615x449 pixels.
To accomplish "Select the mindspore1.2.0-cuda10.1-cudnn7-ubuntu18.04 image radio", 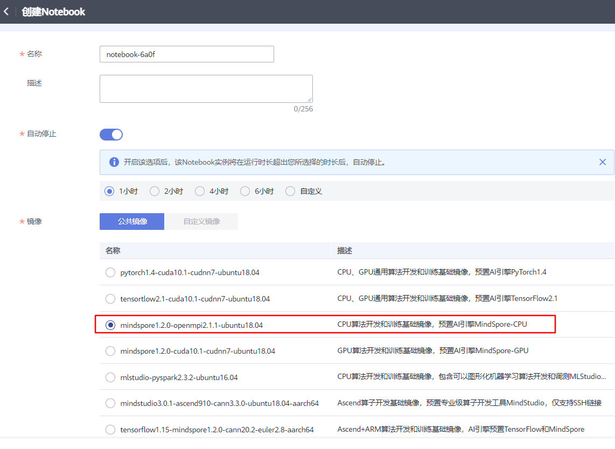I will coord(110,351).
